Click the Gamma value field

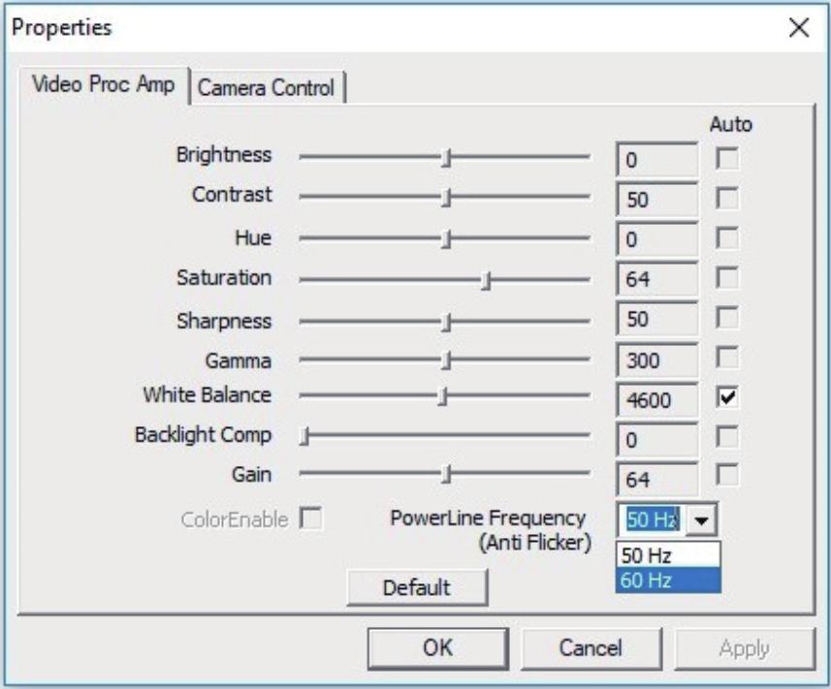coord(656,360)
